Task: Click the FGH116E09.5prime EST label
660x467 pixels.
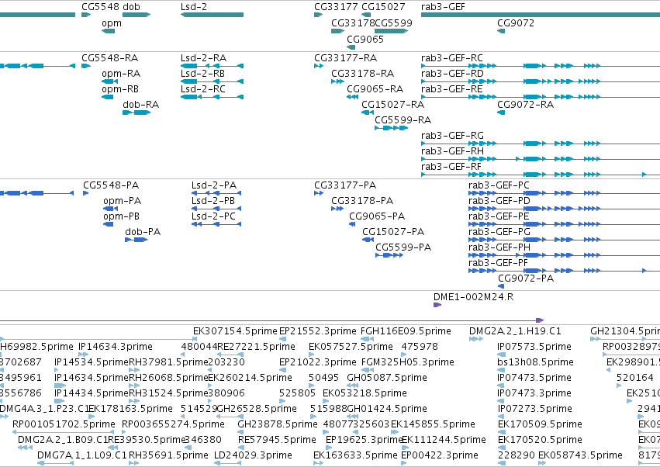Action: click(406, 331)
